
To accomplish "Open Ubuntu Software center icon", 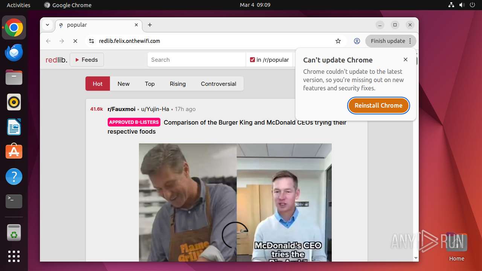I will click(14, 152).
